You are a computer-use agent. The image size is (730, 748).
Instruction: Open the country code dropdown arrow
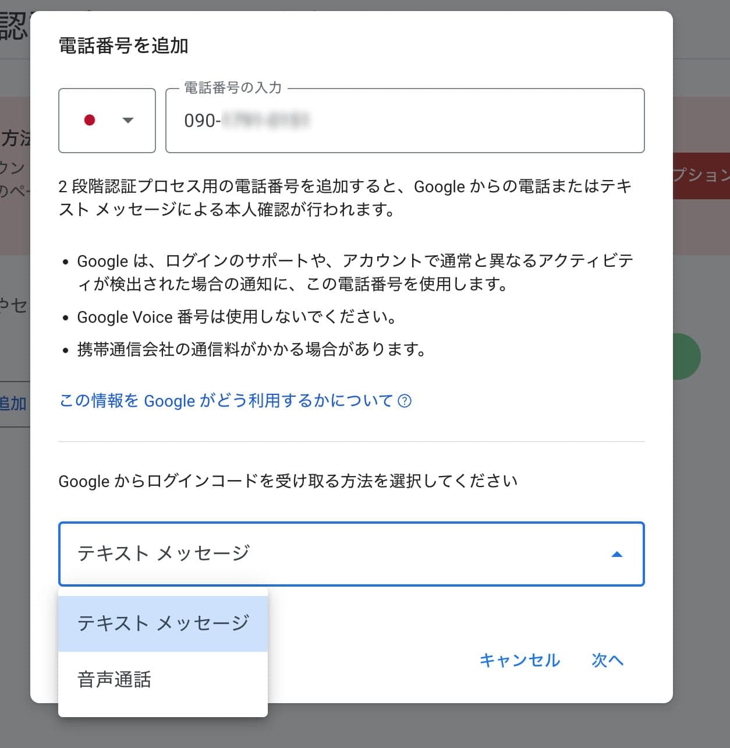(x=128, y=120)
